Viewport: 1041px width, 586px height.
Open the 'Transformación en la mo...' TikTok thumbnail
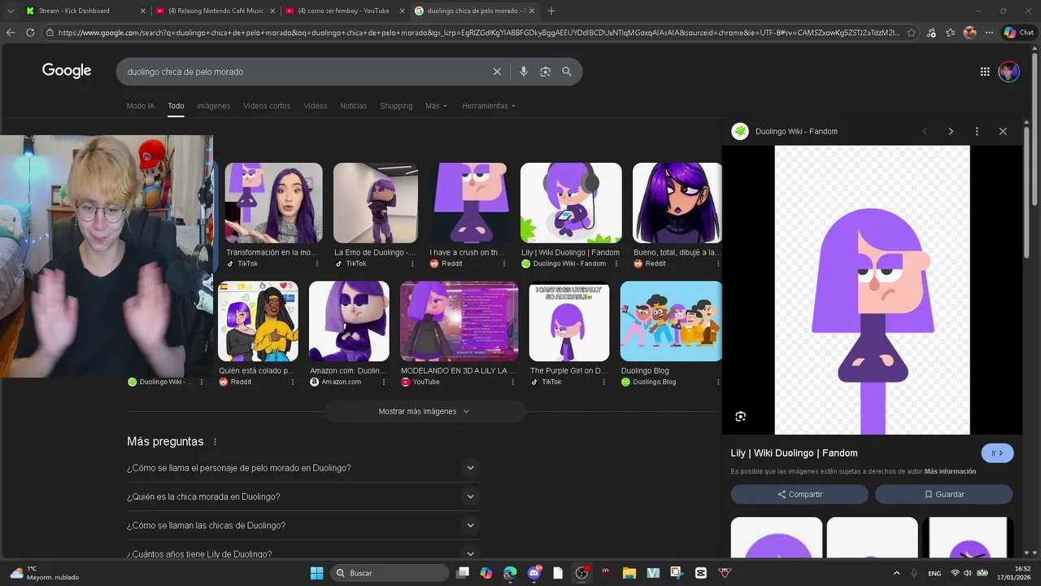pos(273,203)
